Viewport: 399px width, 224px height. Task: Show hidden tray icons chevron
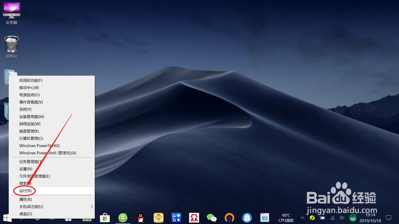[x=302, y=218]
